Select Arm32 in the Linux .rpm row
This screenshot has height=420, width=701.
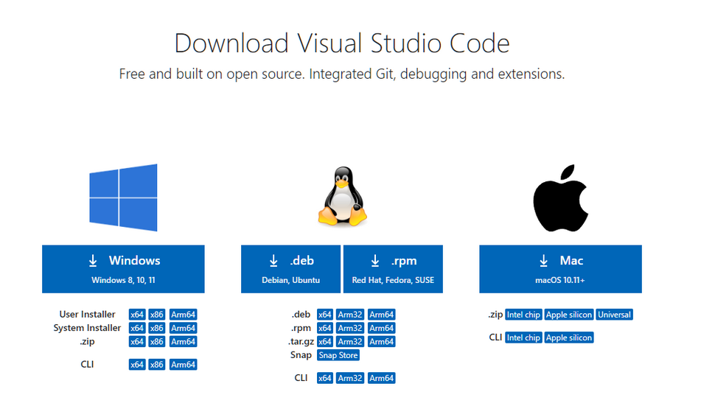click(x=350, y=328)
